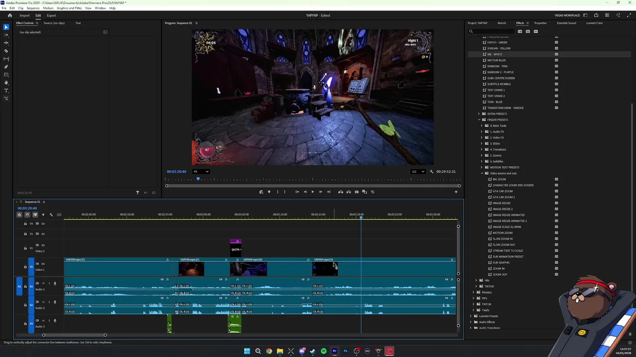
Task: Go to the Home screen icon
Action: (9, 15)
